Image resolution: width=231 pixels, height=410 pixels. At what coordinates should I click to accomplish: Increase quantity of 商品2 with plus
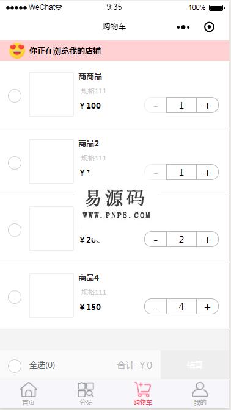[x=207, y=172]
